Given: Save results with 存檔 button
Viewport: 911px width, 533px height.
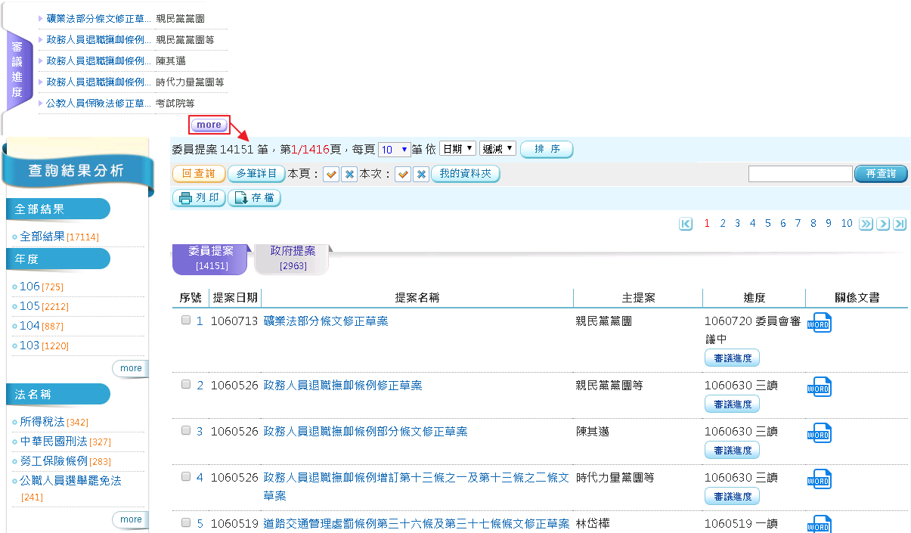Looking at the screenshot, I should 254,198.
